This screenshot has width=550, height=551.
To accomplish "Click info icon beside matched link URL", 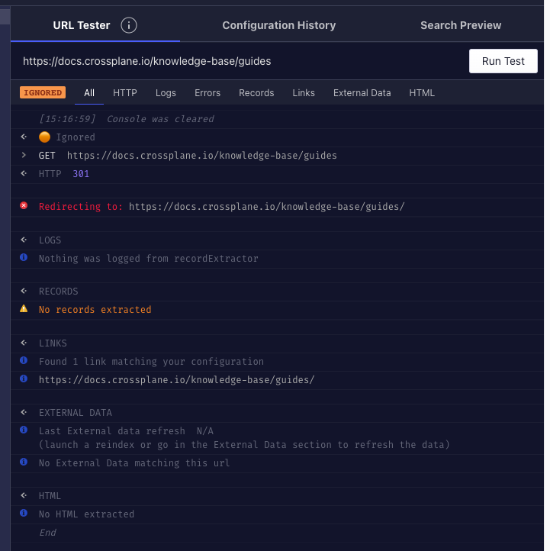I will pyautogui.click(x=24, y=379).
